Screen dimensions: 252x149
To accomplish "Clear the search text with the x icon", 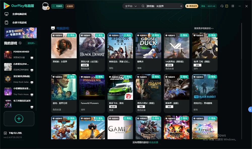I will (181, 6).
